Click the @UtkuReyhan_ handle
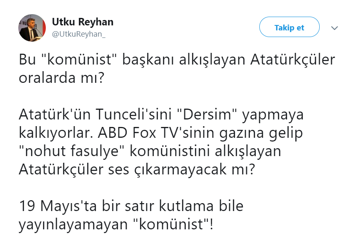Viewport: 358px width, 241px height. pyautogui.click(x=78, y=34)
